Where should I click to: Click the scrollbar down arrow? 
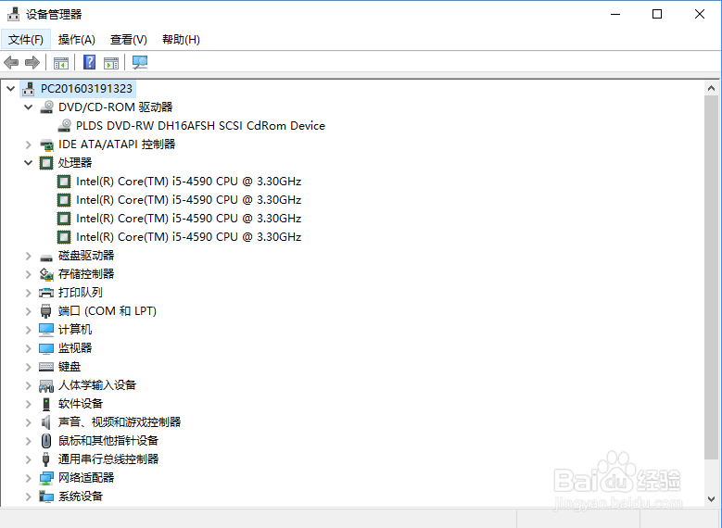(712, 499)
